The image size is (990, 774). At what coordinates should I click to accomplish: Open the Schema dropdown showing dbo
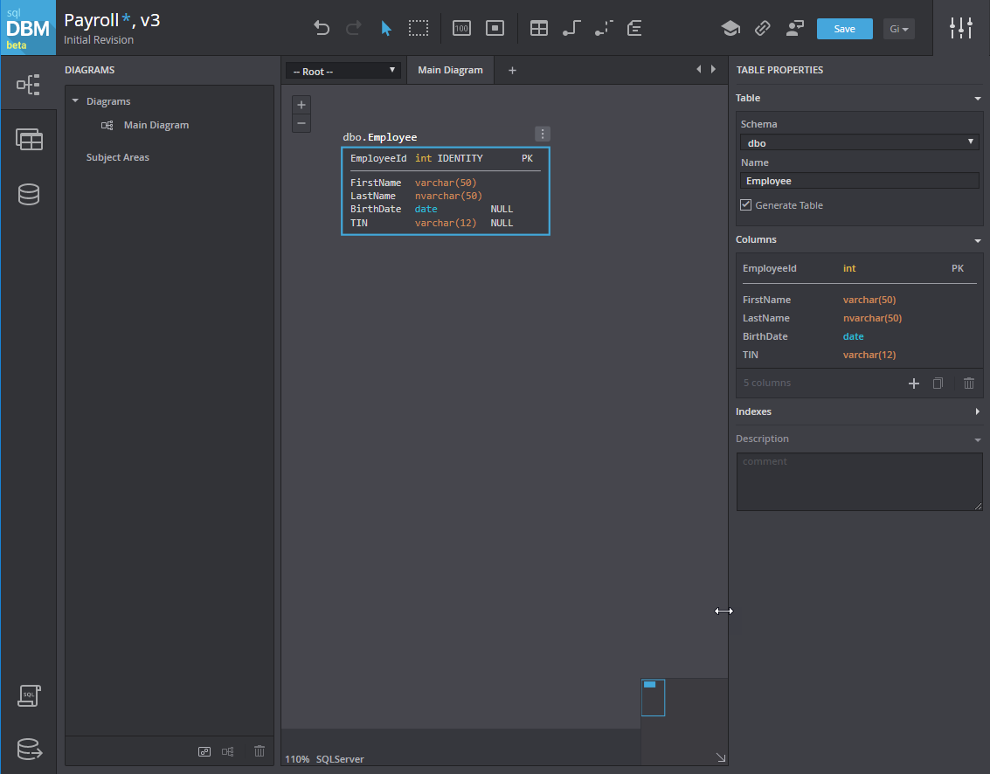tap(859, 142)
